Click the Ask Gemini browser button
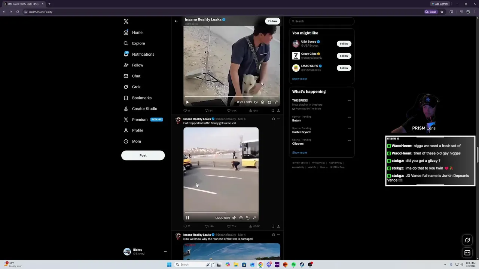This screenshot has width=479, height=269. click(x=440, y=4)
